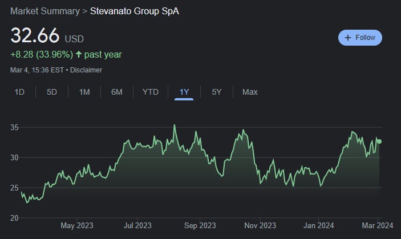
Task: Click the 35 y-axis label
Action: [14, 127]
